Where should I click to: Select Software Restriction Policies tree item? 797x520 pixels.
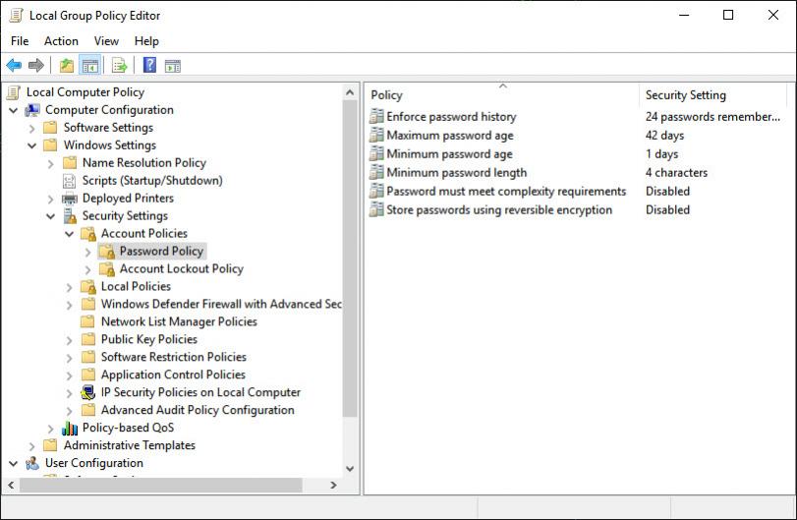click(173, 357)
